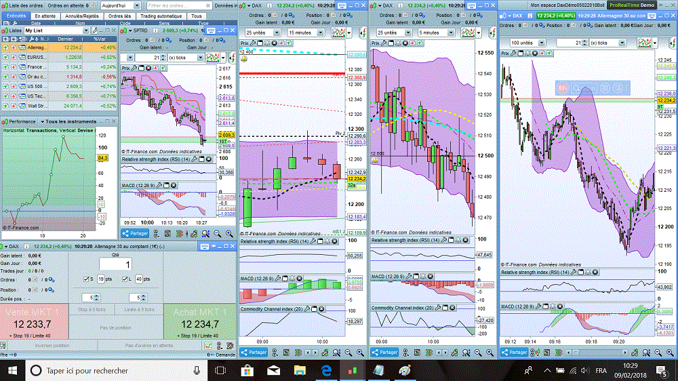Screen dimensions: 678x381
Task: Click Achat MKT 1 buy button
Action: [x=200, y=321]
